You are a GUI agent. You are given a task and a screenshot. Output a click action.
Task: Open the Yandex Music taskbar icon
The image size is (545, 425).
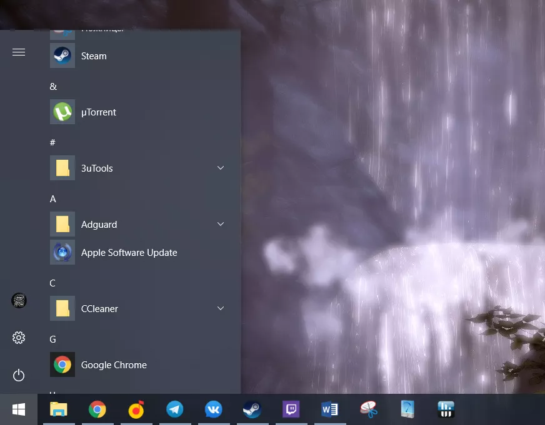coord(136,409)
